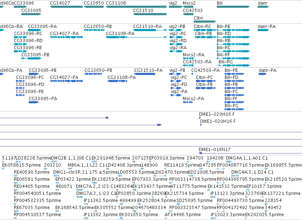The image size is (302, 220).
Task: Click transcript CG31108-RA label
Action: tap(120, 33)
